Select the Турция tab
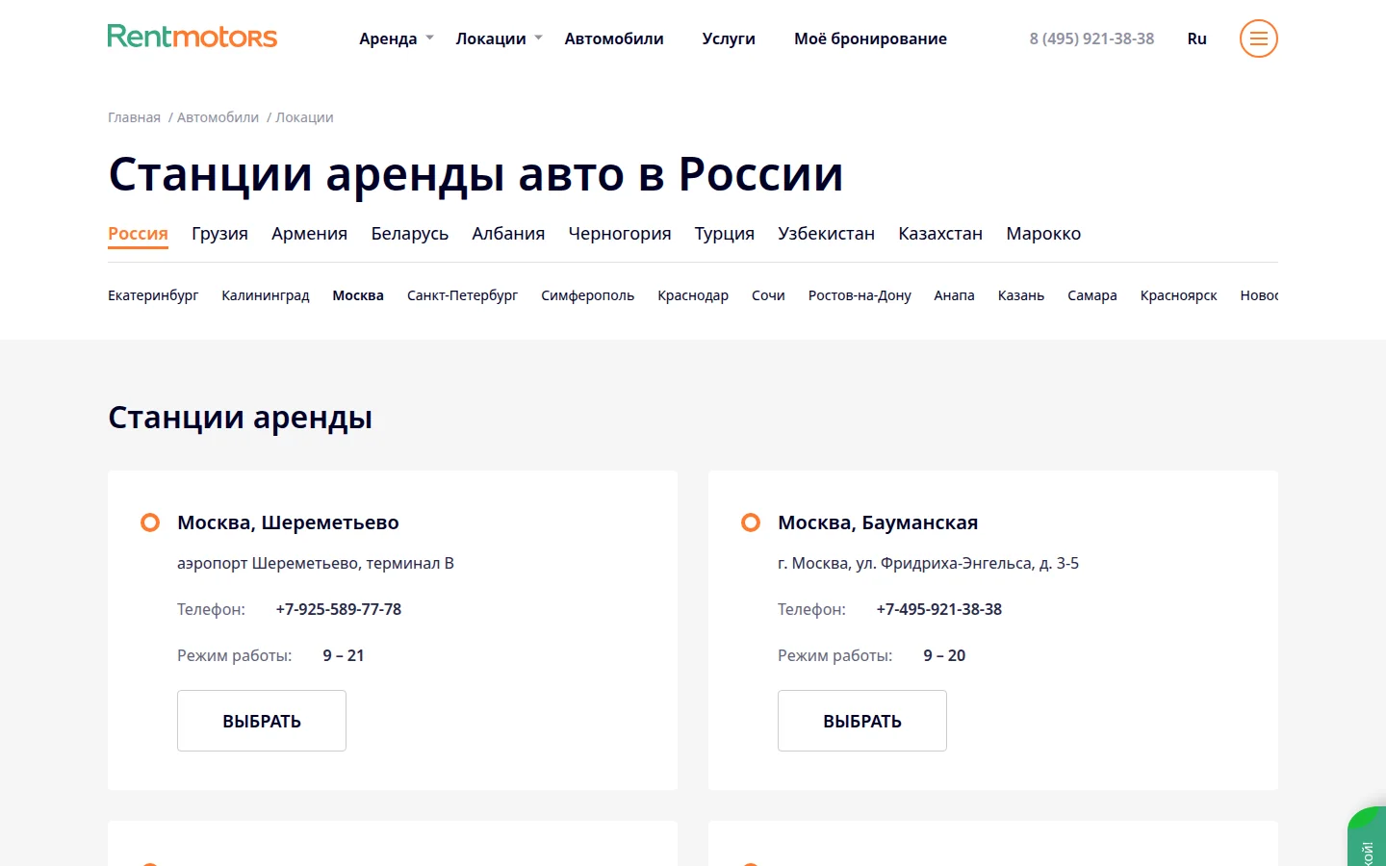The image size is (1386, 866). pyautogui.click(x=725, y=234)
